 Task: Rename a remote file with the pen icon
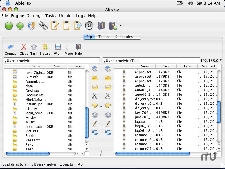click(x=107, y=124)
